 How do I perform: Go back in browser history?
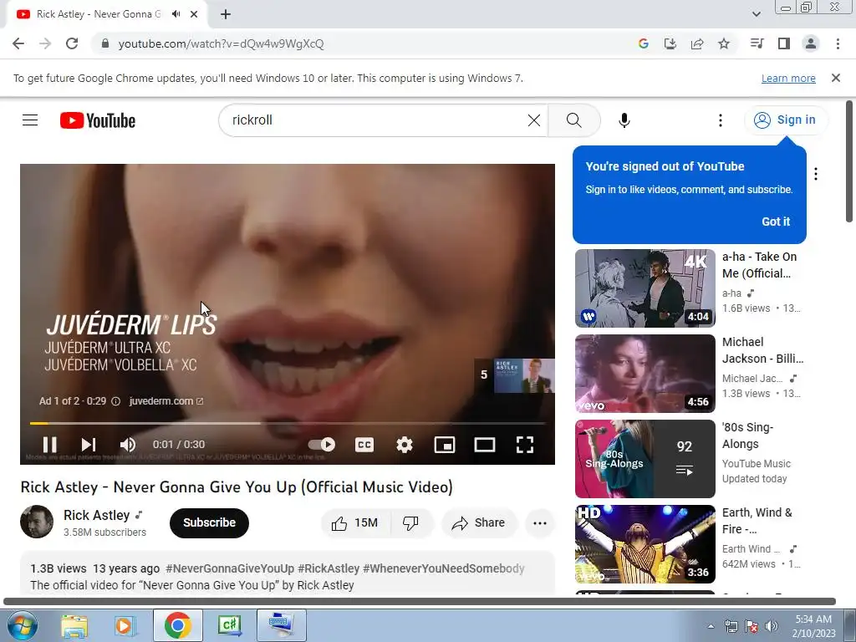tap(18, 43)
